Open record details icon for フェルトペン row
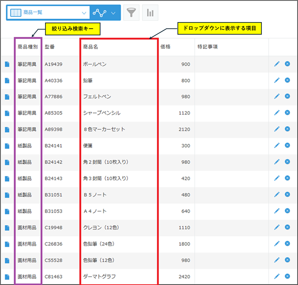298x285 pixels. [7, 97]
